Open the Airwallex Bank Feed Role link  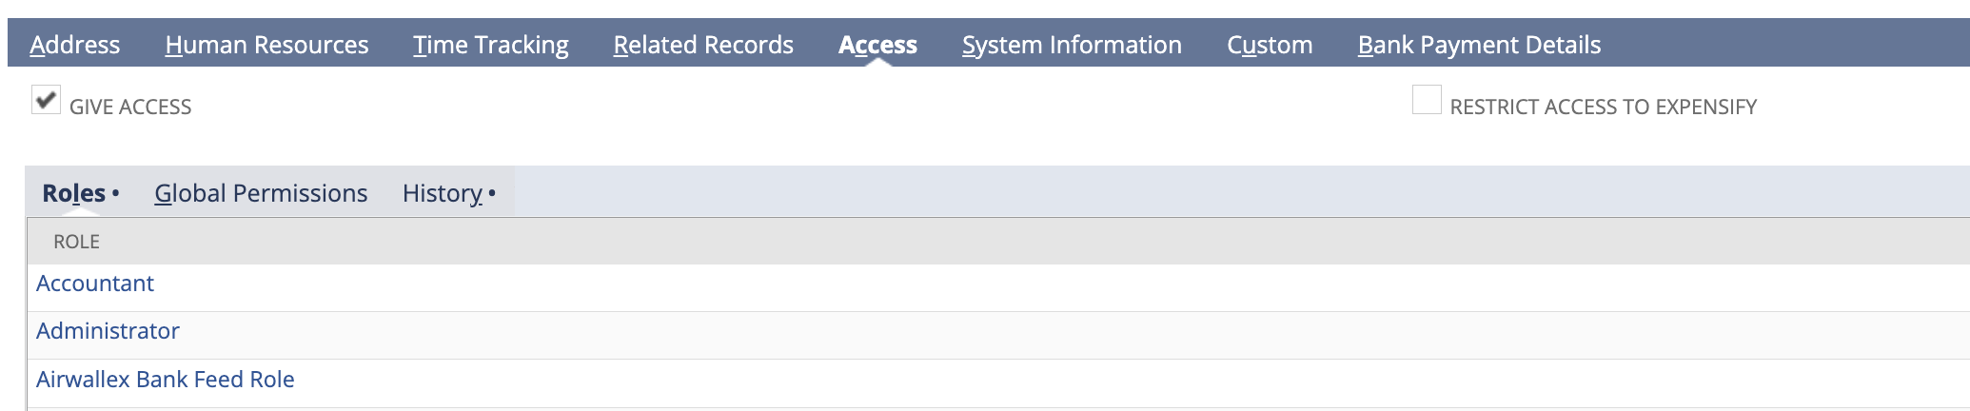coord(165,380)
